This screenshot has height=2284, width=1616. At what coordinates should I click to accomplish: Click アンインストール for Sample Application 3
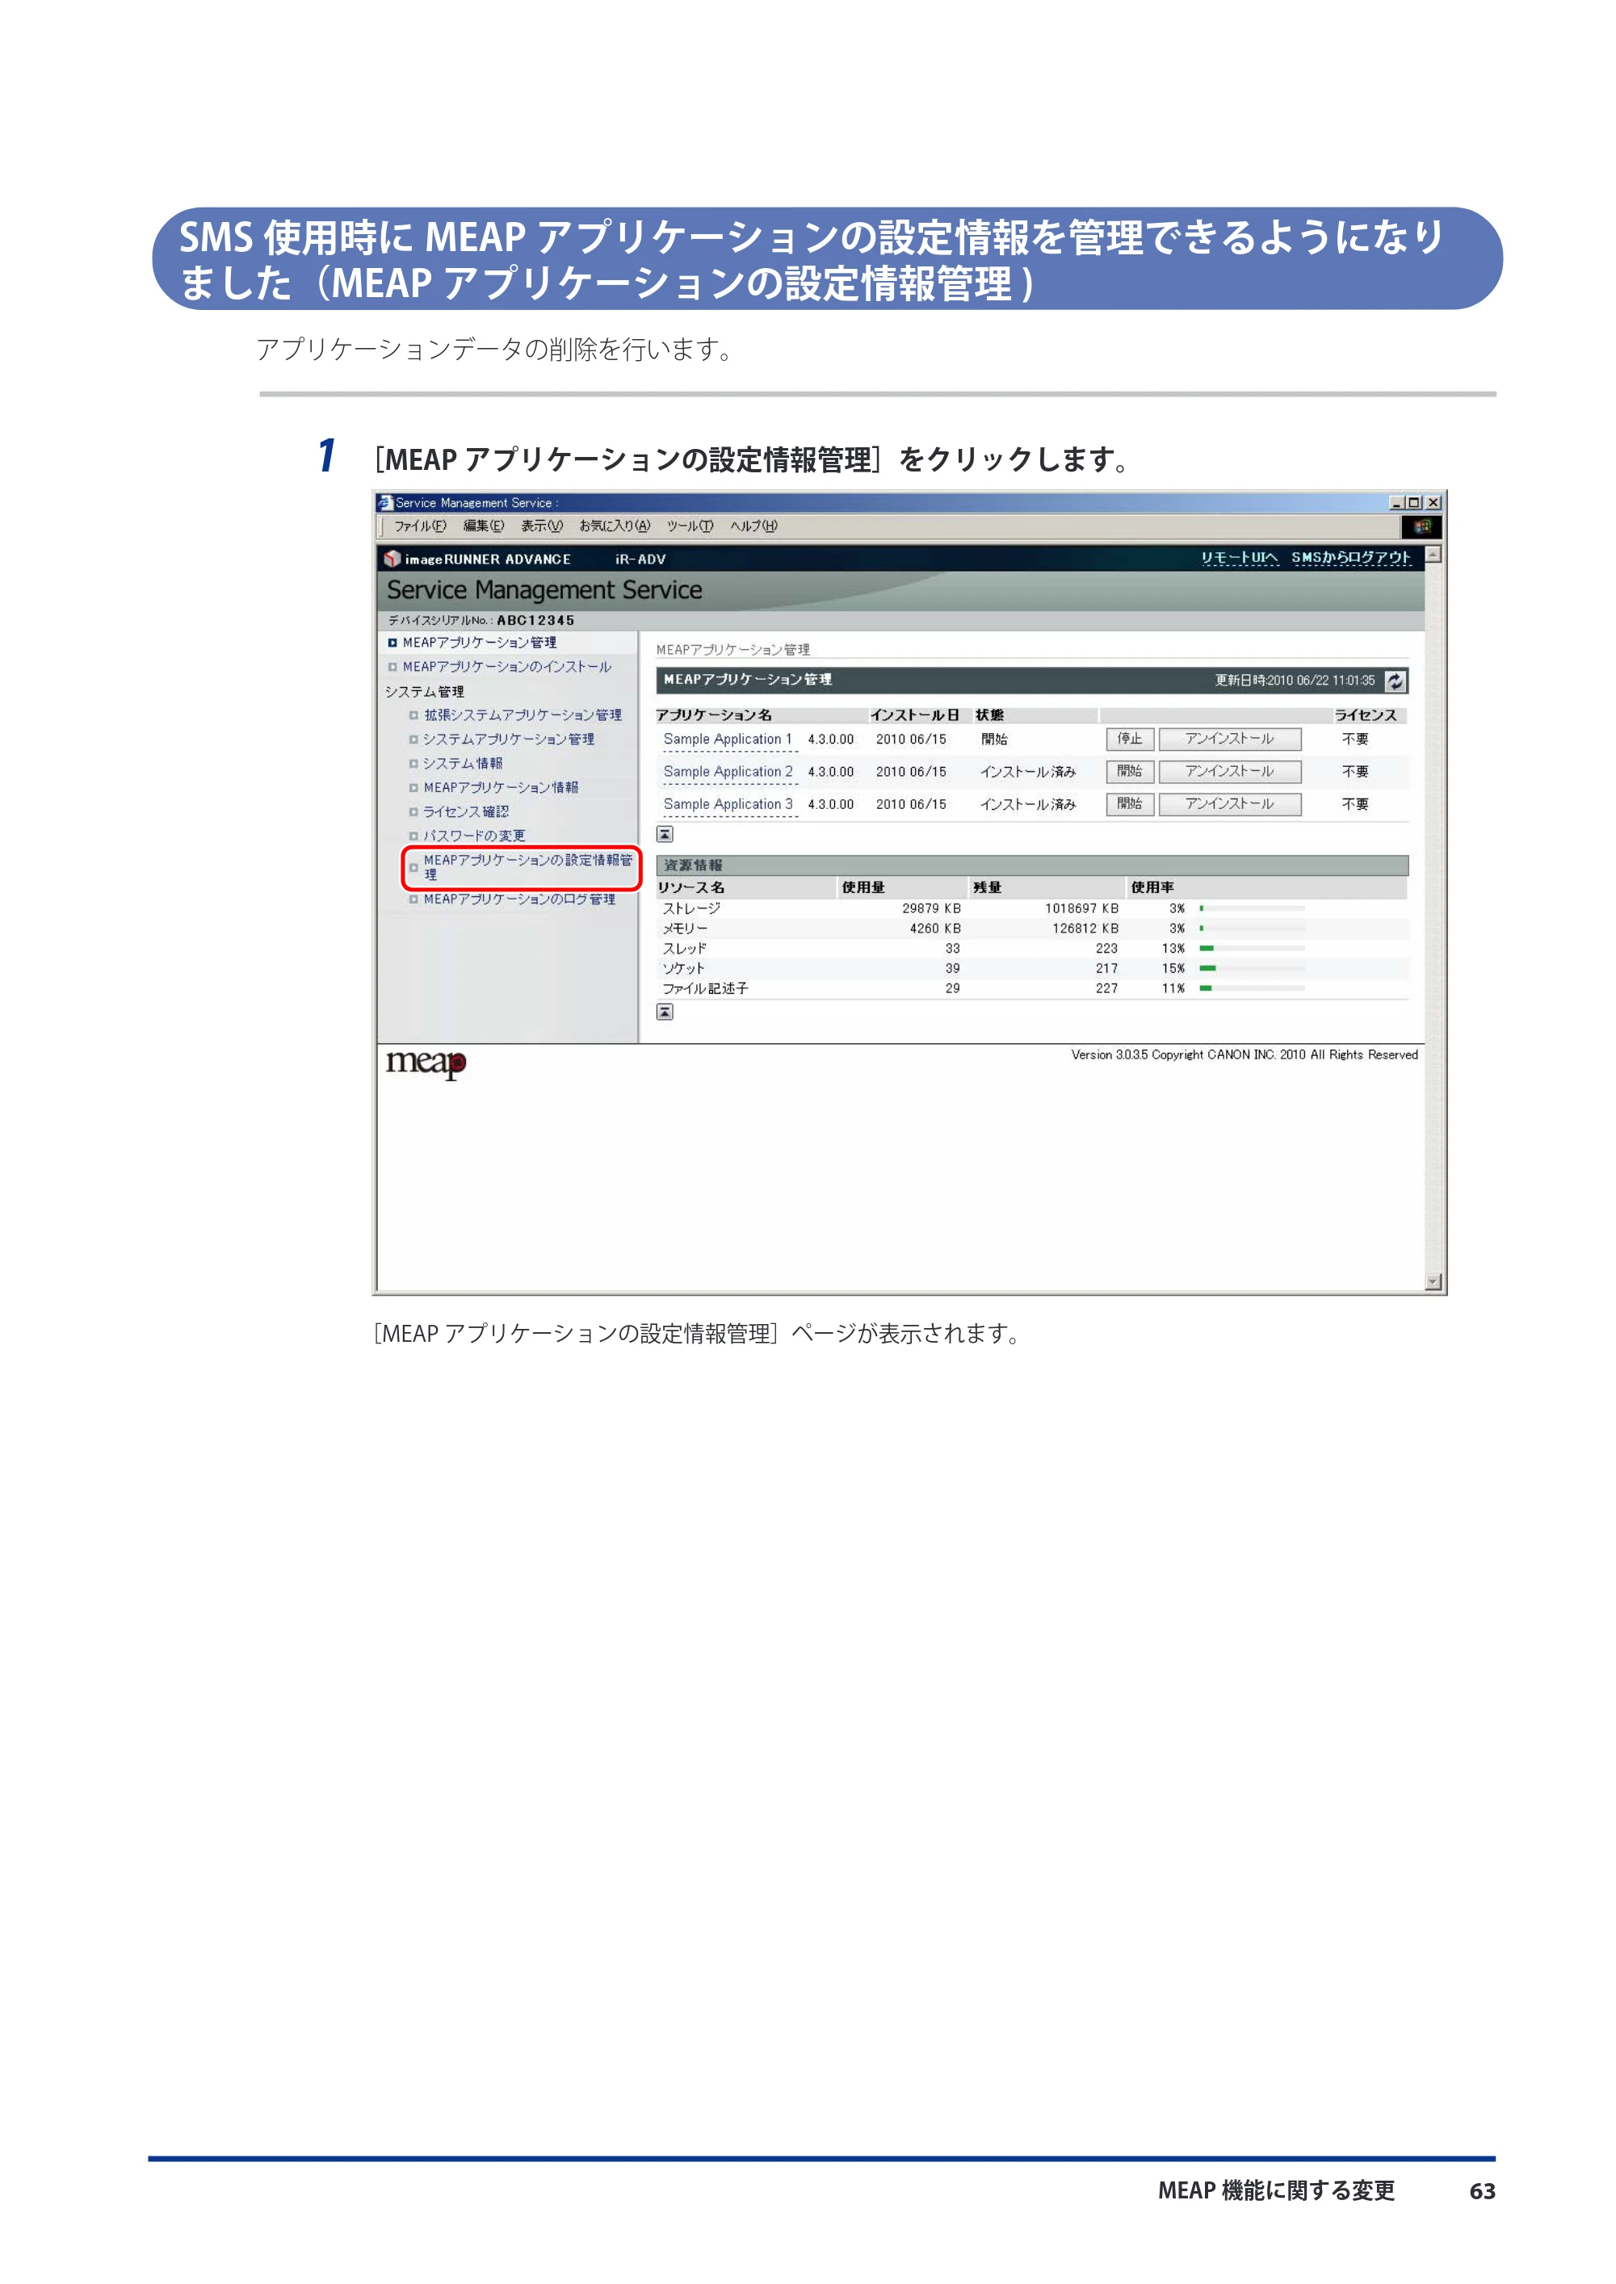[x=1230, y=804]
